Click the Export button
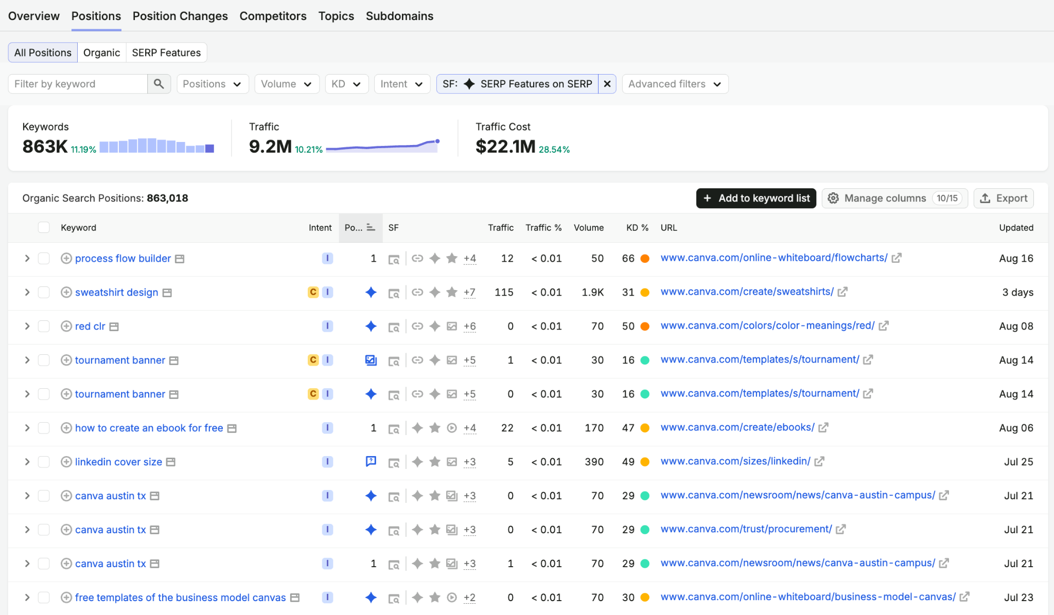Image resolution: width=1054 pixels, height=615 pixels. tap(1004, 198)
